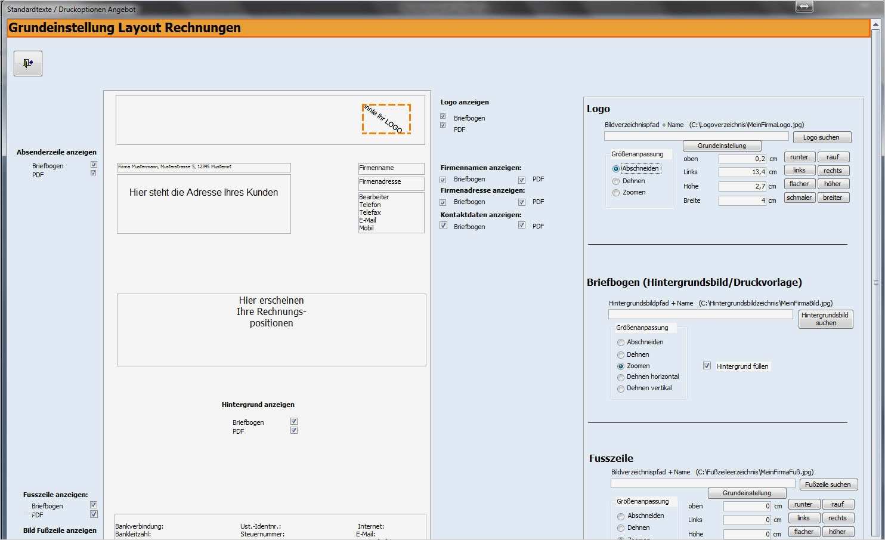Click 'Hintergrundsbild suchen' for Briefbogen
The height and width of the screenshot is (540, 885).
point(825,319)
